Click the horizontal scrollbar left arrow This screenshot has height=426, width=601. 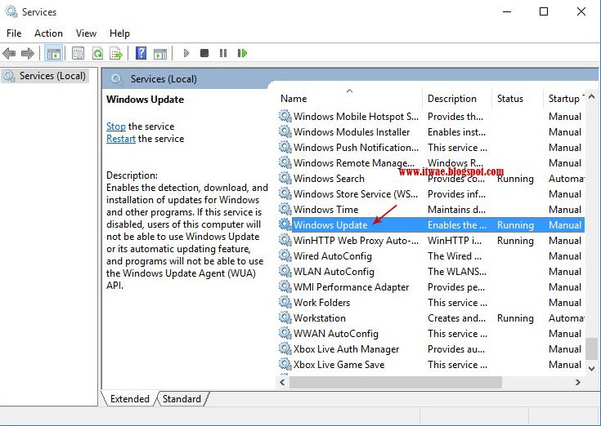282,382
